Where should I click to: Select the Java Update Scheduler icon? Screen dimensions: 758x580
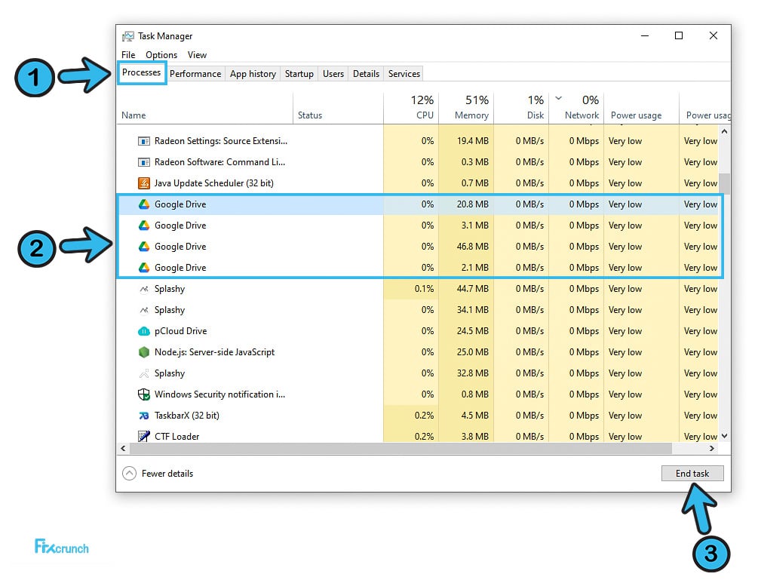coord(143,183)
